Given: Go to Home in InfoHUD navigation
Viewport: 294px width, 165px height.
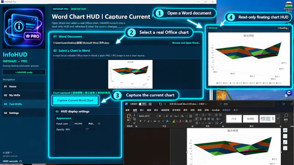Looking at the screenshot, I should tap(24, 87).
